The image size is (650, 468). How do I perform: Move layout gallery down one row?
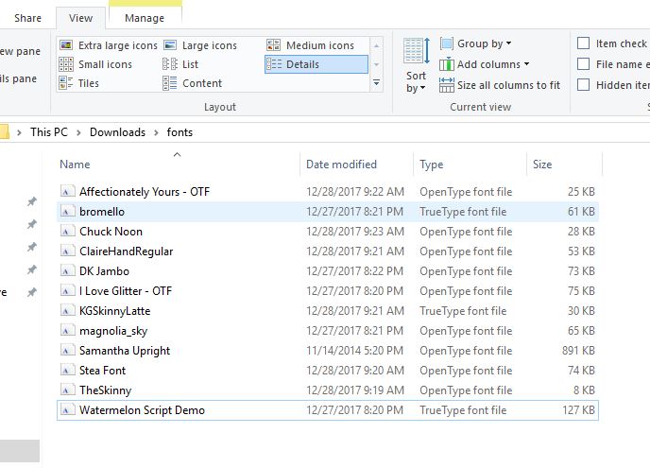pos(376,64)
